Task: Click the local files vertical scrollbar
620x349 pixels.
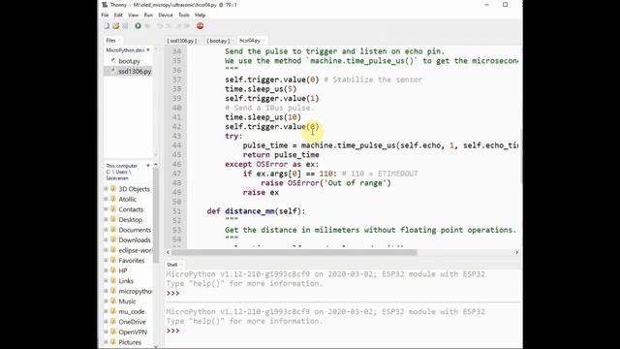Action: [x=156, y=215]
